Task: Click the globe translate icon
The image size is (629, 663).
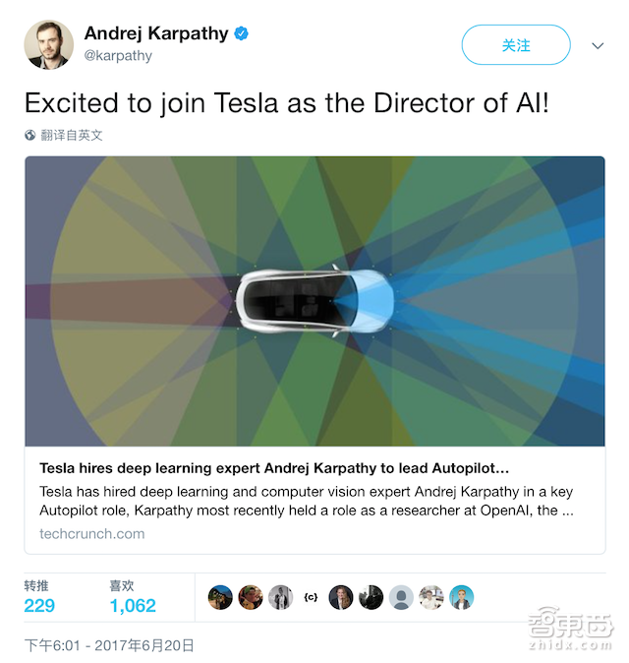Action: (x=30, y=135)
